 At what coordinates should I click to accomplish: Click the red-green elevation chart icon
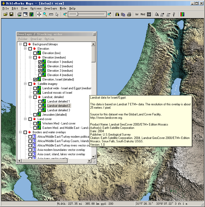coord(182,14)
